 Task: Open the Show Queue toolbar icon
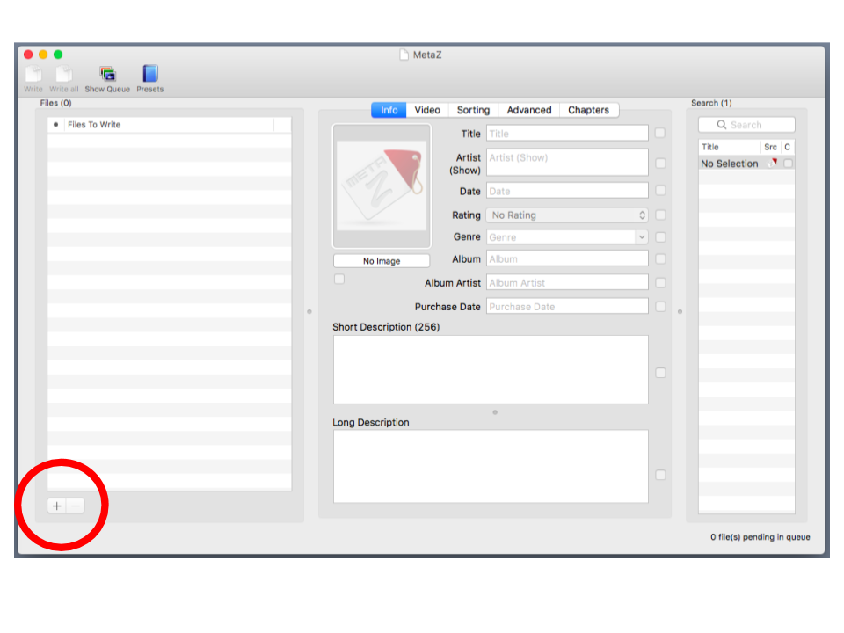[107, 75]
